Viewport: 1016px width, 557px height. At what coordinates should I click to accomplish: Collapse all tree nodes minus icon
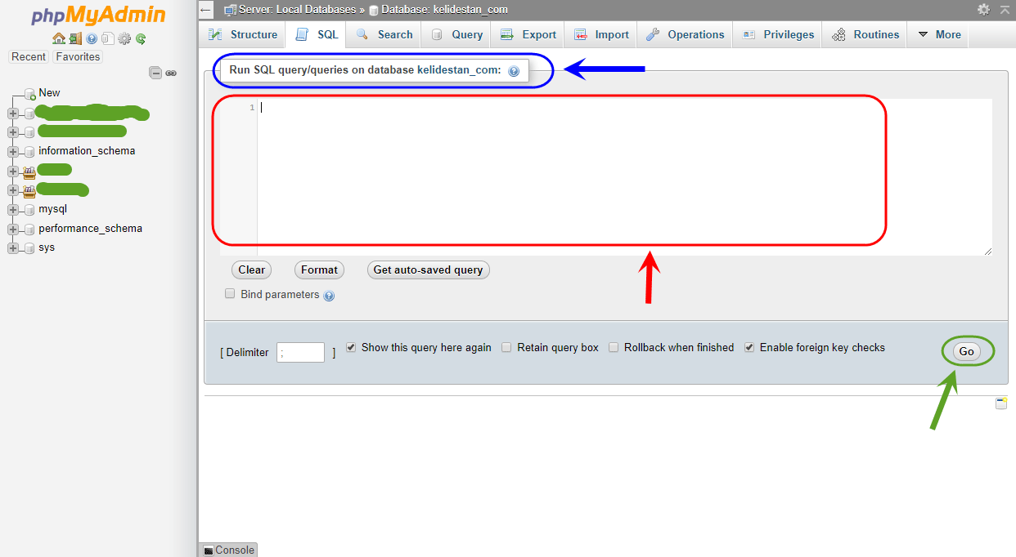pos(155,73)
